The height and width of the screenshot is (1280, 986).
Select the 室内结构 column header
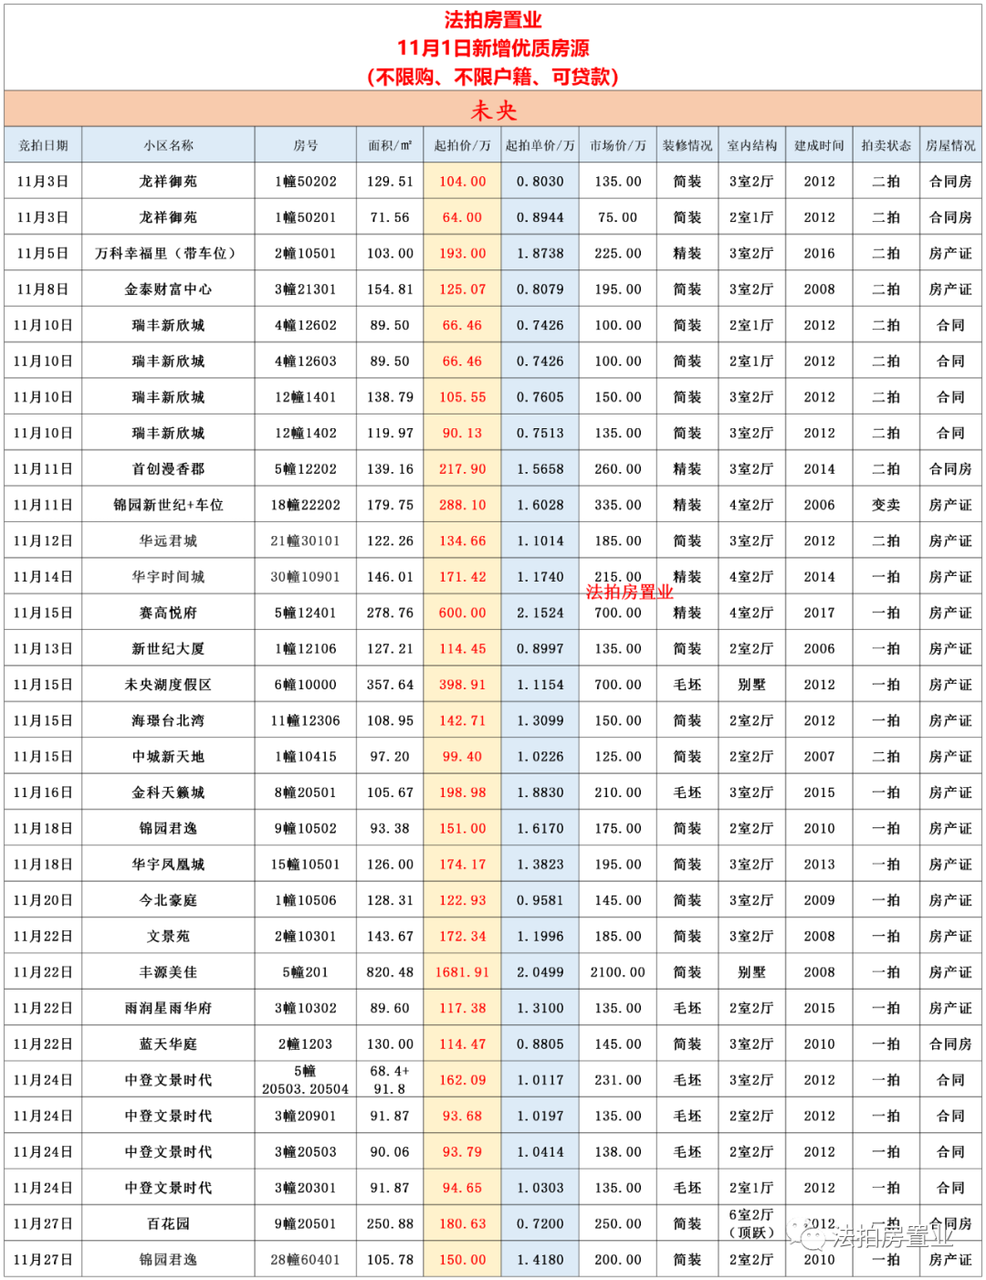[x=751, y=145]
